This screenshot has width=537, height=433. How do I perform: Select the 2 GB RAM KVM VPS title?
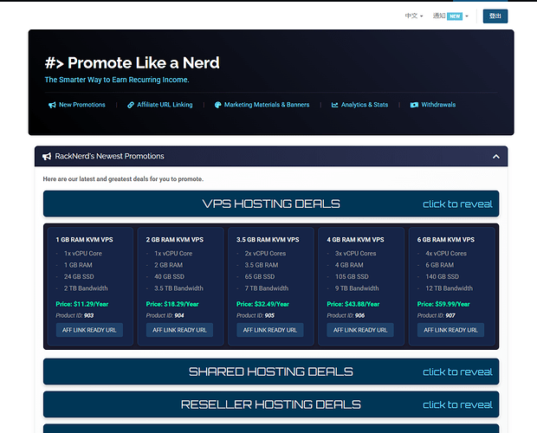pos(175,240)
